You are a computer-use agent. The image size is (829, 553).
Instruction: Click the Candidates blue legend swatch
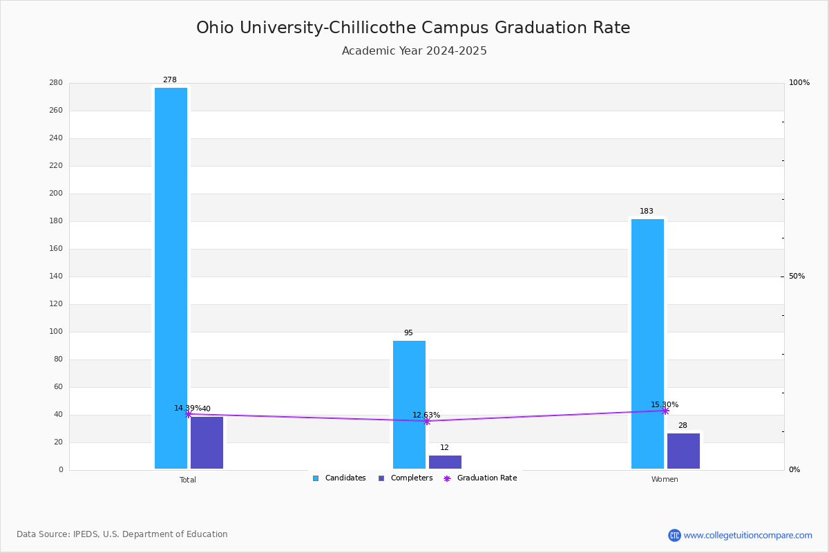(x=316, y=478)
